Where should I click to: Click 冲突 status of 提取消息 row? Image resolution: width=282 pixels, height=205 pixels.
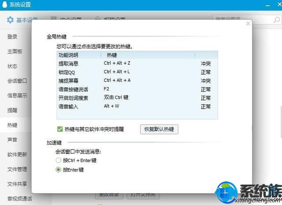(206, 63)
